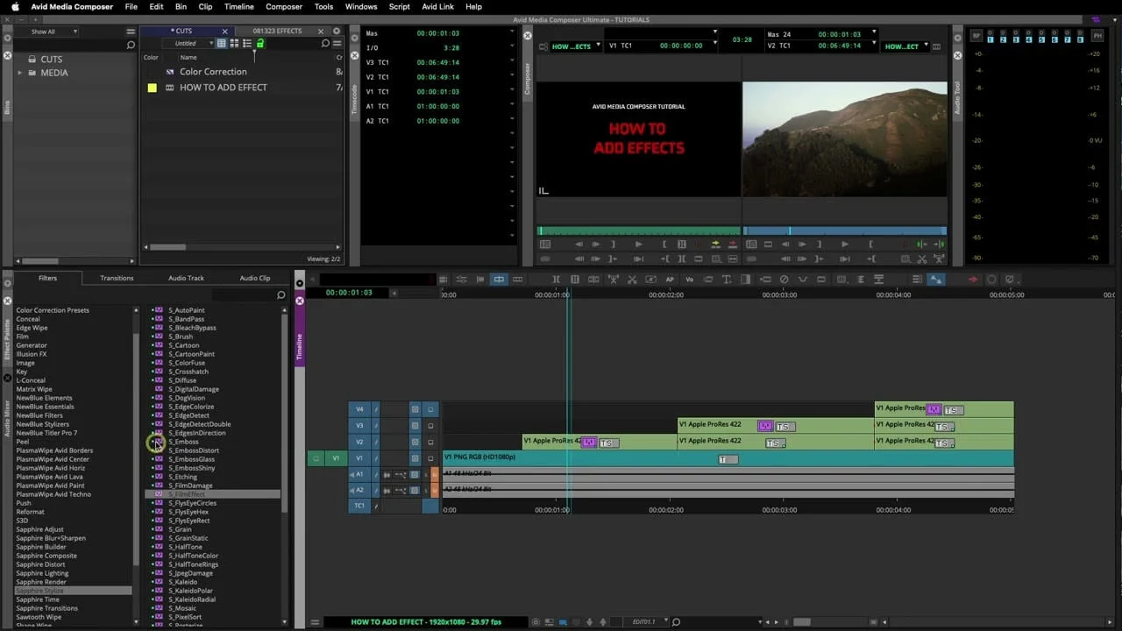Select the S_FilmDamage effect
Image resolution: width=1122 pixels, height=631 pixels.
click(190, 486)
